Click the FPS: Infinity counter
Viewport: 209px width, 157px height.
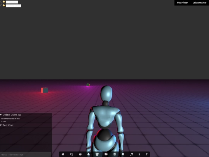pos(182,3)
